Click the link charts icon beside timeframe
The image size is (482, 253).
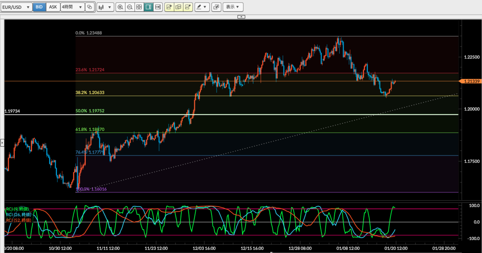tap(90, 7)
